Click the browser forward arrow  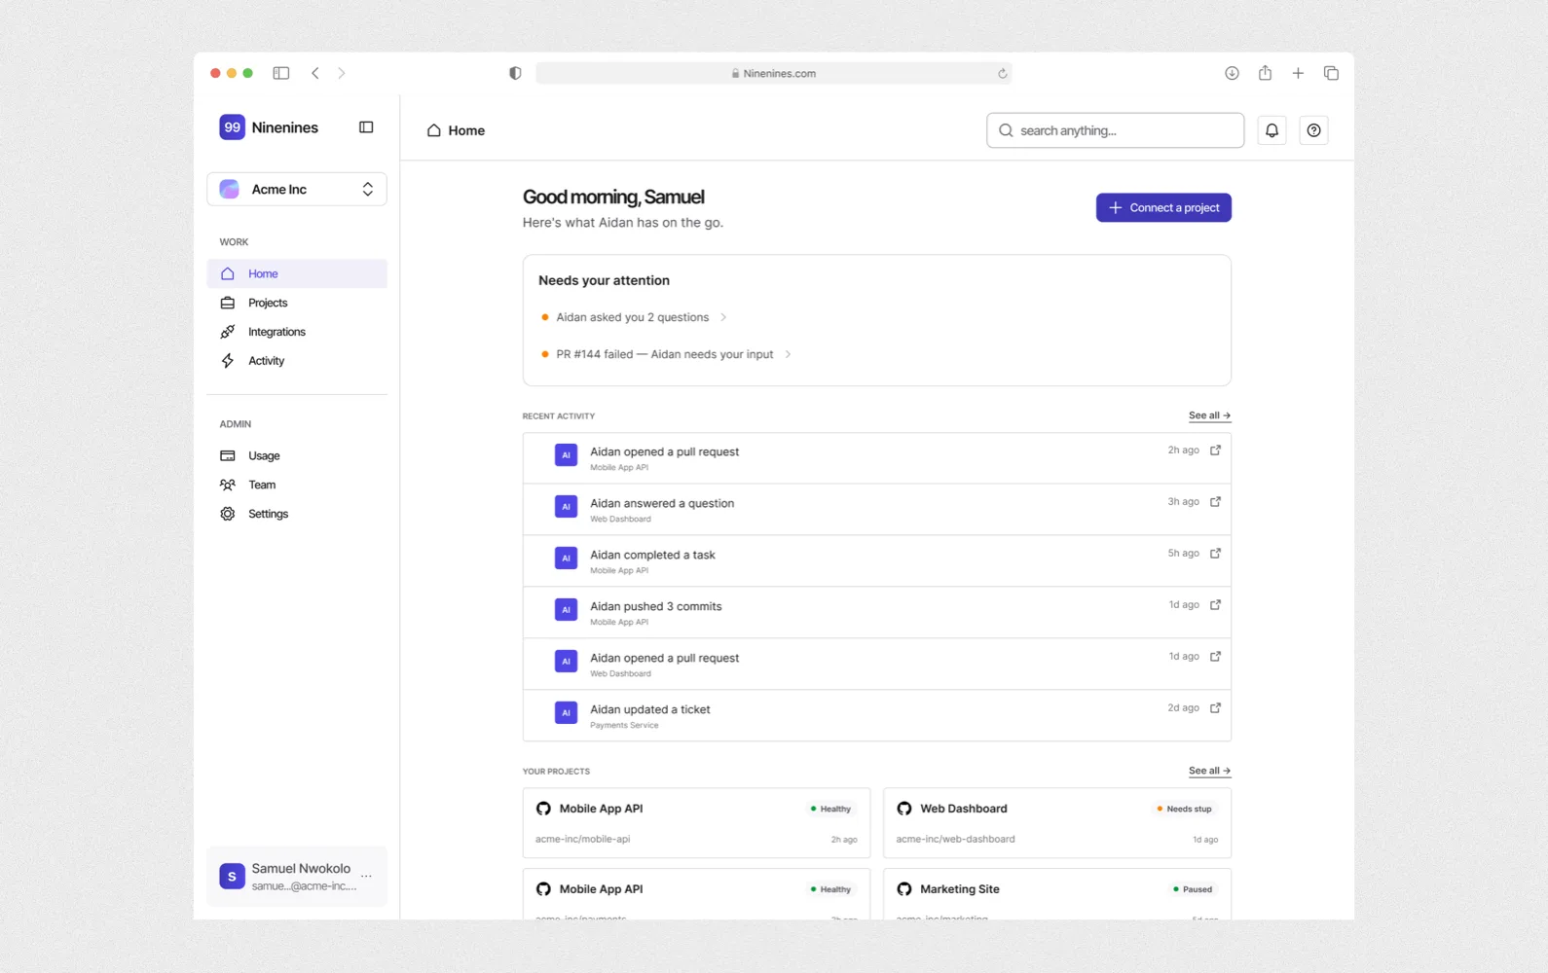point(341,73)
